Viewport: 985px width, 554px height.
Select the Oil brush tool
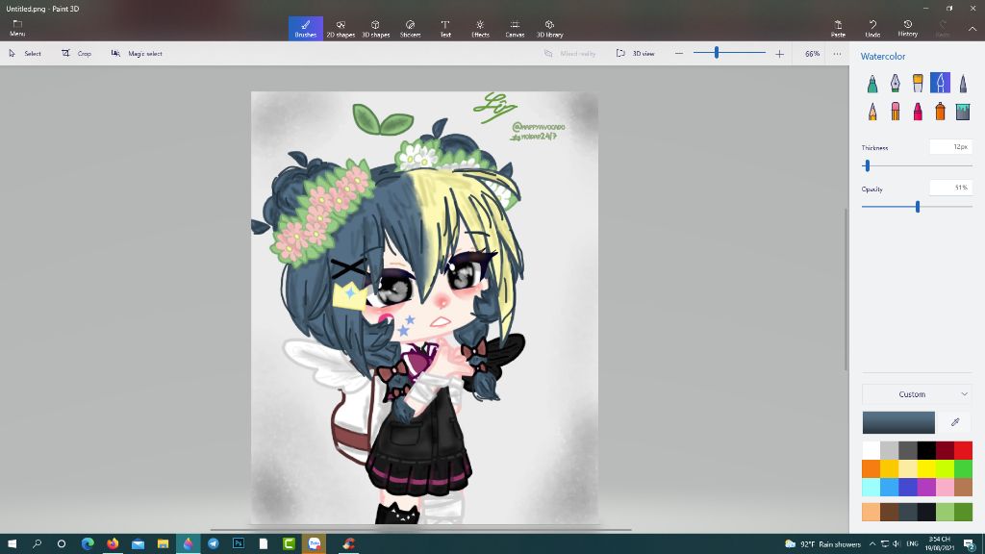coord(918,83)
